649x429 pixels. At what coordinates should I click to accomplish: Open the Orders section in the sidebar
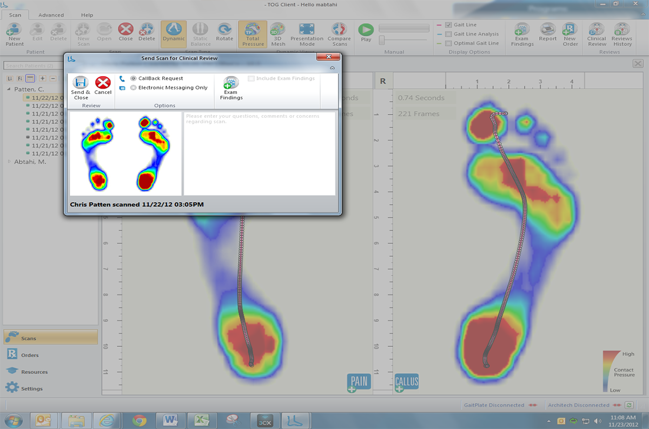click(30, 355)
